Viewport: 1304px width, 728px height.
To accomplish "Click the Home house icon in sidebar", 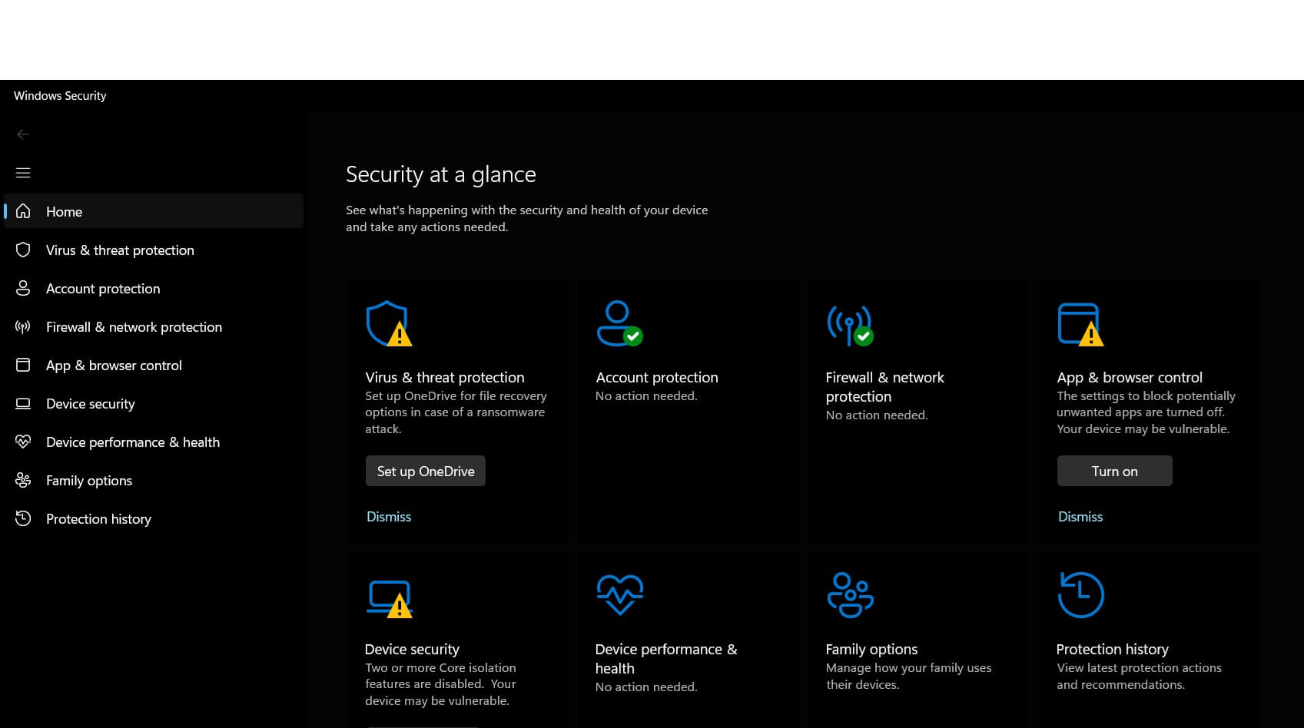I will (x=23, y=211).
